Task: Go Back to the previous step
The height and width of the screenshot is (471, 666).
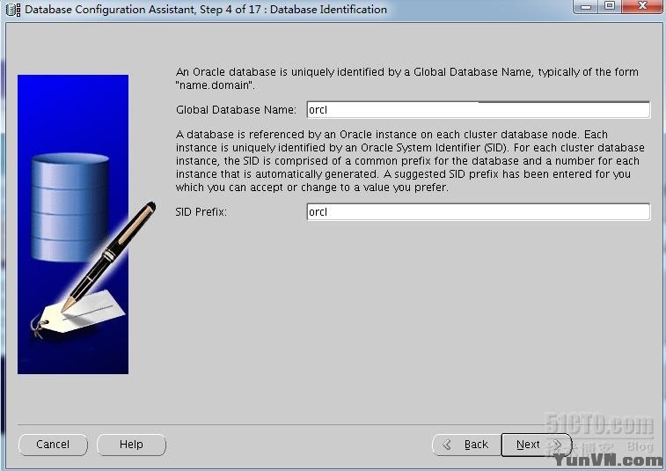Action: (466, 445)
